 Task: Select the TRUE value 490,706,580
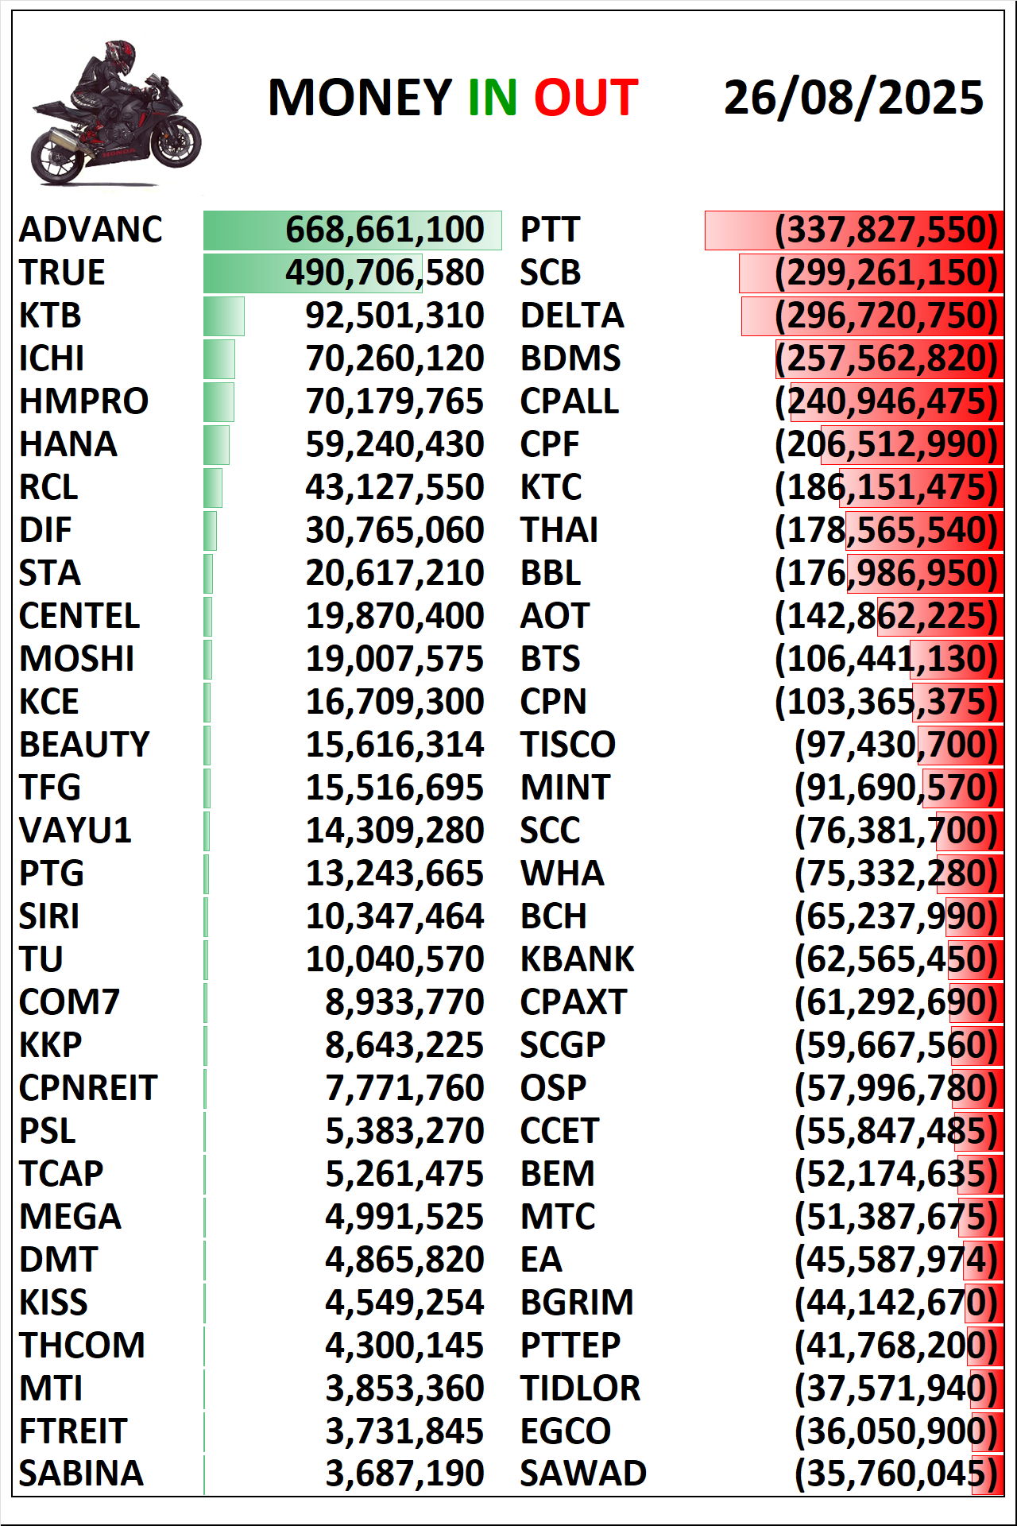click(x=385, y=273)
